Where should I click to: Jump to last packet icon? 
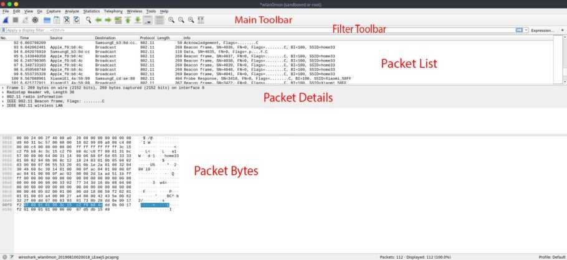click(x=138, y=20)
